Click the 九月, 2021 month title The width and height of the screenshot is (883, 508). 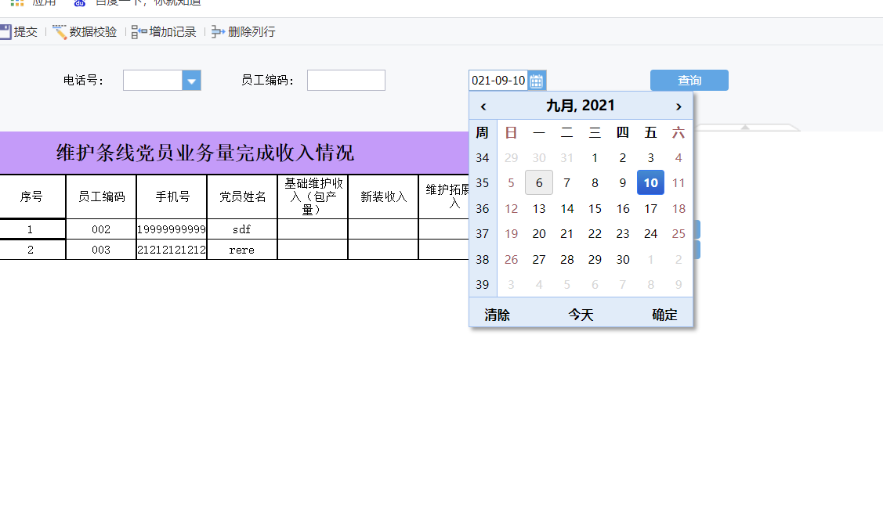click(x=581, y=106)
